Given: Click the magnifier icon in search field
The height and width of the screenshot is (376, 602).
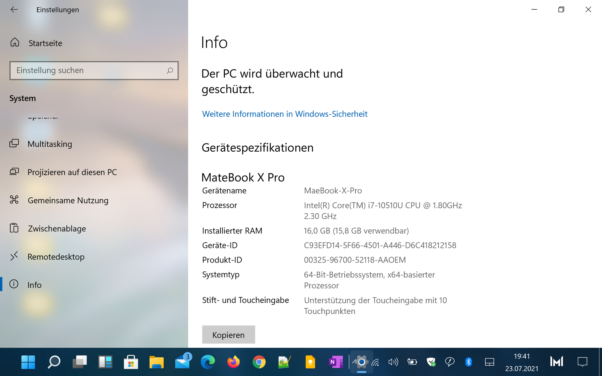Looking at the screenshot, I should tap(170, 70).
